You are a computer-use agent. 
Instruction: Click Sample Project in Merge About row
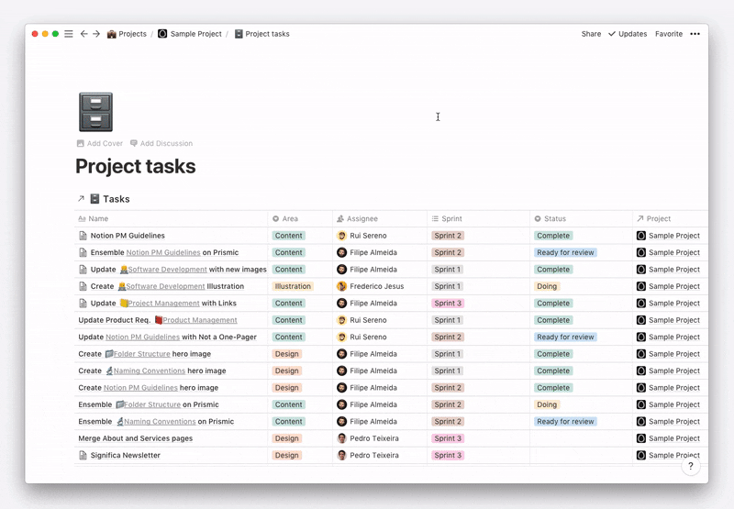(668, 438)
